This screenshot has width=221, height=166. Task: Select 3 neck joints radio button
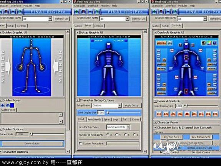tap(108, 135)
